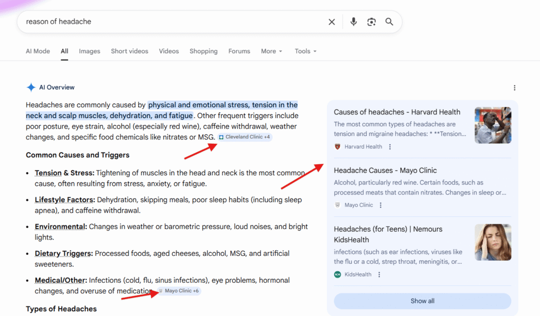Open Google Lens image search icon
This screenshot has width=540, height=316.
(371, 22)
